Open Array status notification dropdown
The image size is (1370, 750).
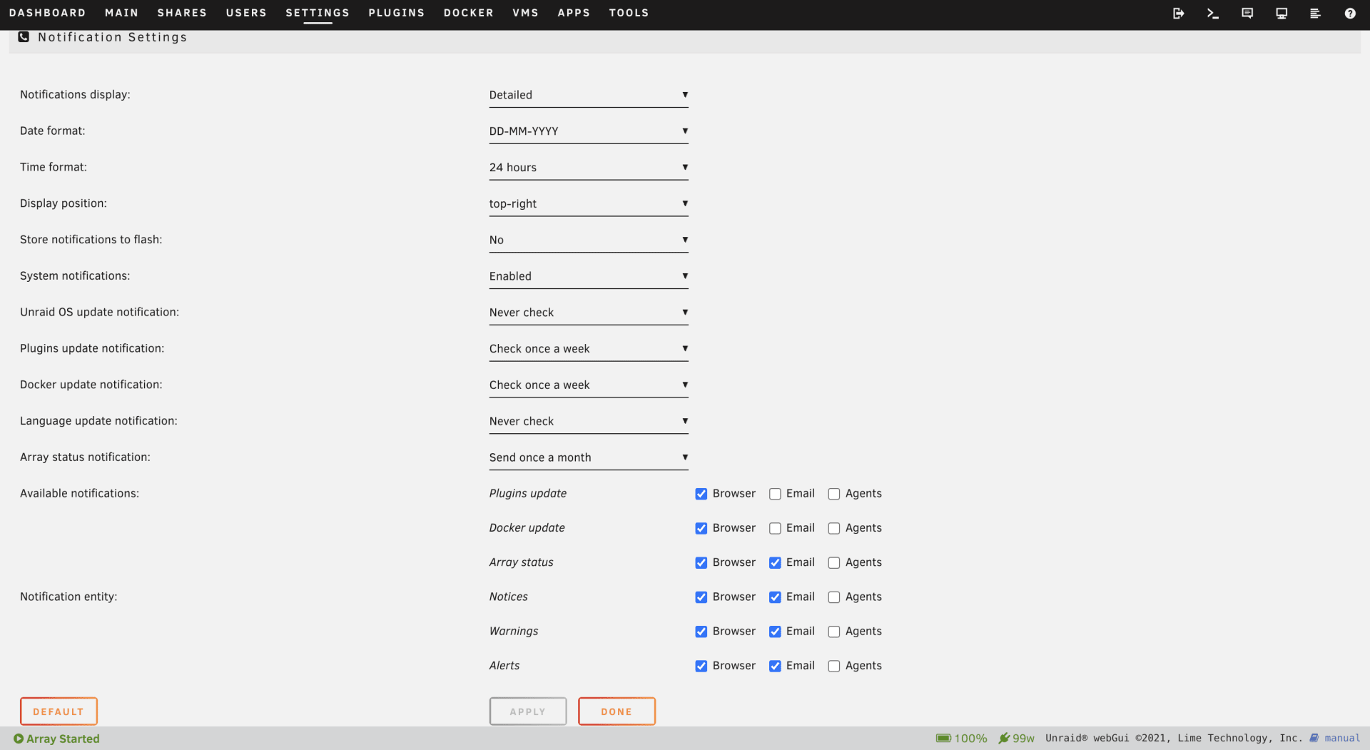pyautogui.click(x=589, y=457)
